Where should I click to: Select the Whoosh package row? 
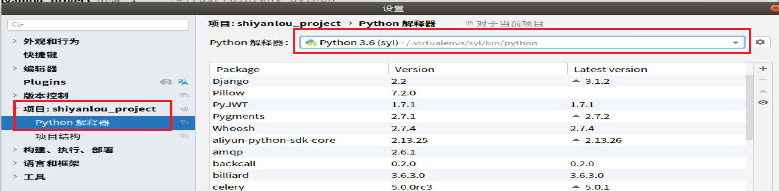[478, 129]
